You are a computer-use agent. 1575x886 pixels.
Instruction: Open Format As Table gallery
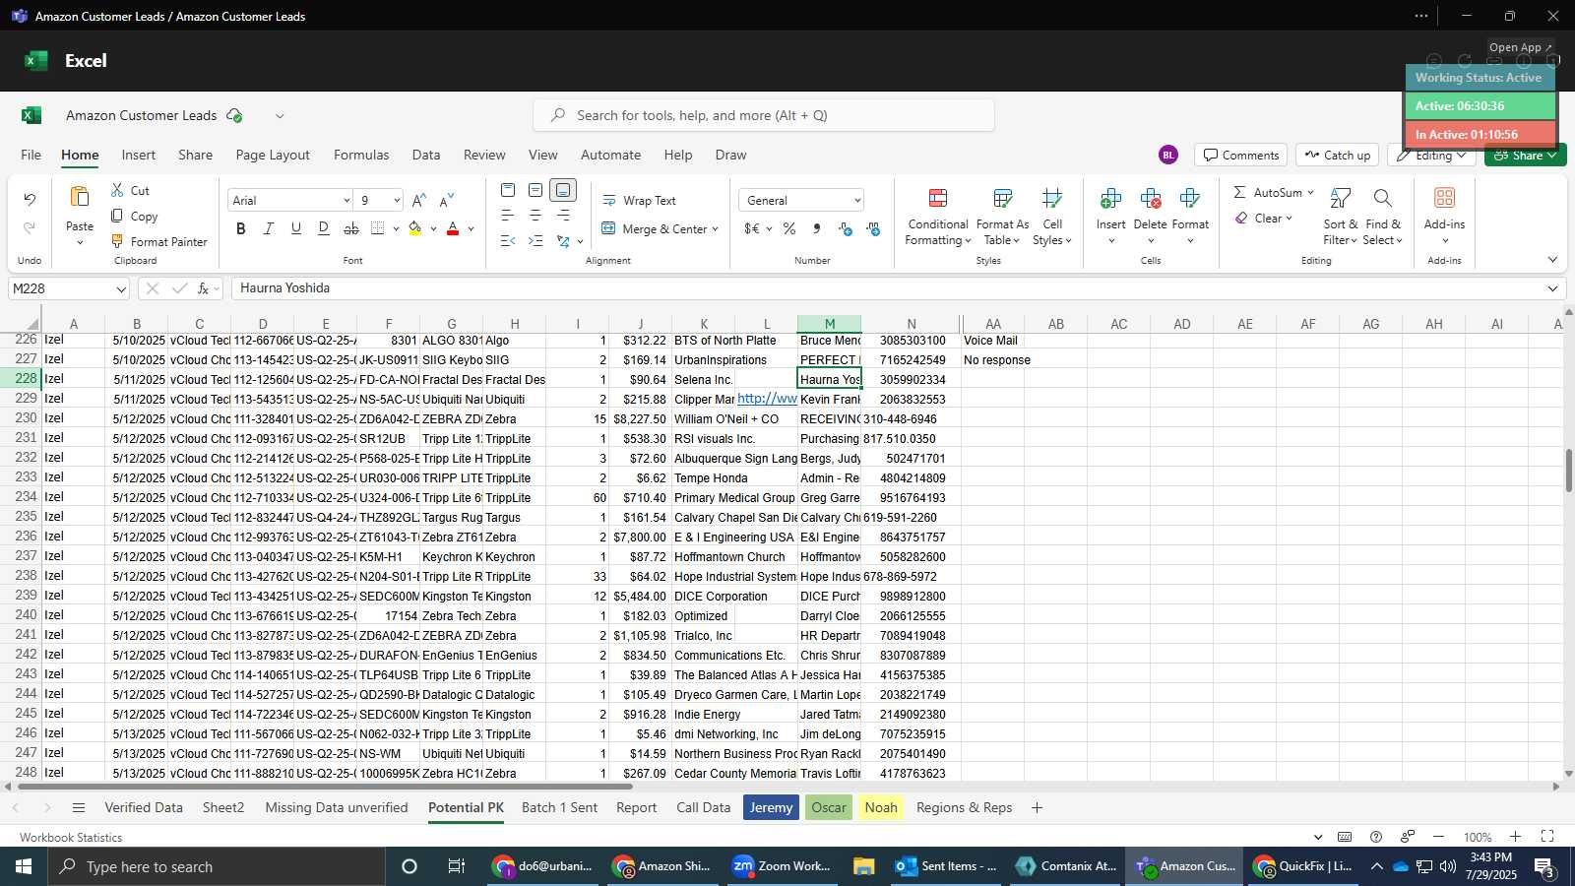(x=1002, y=217)
